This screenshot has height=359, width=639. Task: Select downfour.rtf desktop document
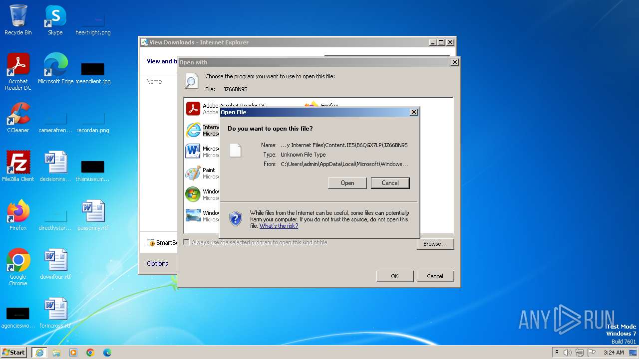tap(55, 264)
